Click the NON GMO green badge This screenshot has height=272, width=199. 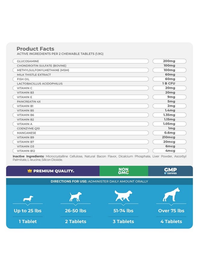pos(124,171)
